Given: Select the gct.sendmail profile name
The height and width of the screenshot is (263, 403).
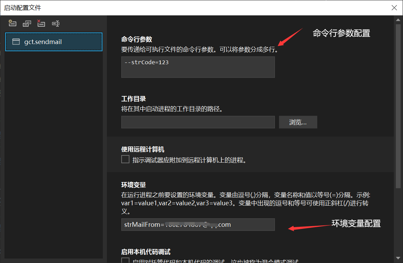Looking at the screenshot, I should (43, 42).
